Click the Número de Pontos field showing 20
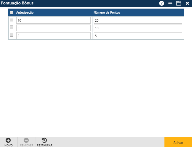192x147 pixels. click(138, 20)
